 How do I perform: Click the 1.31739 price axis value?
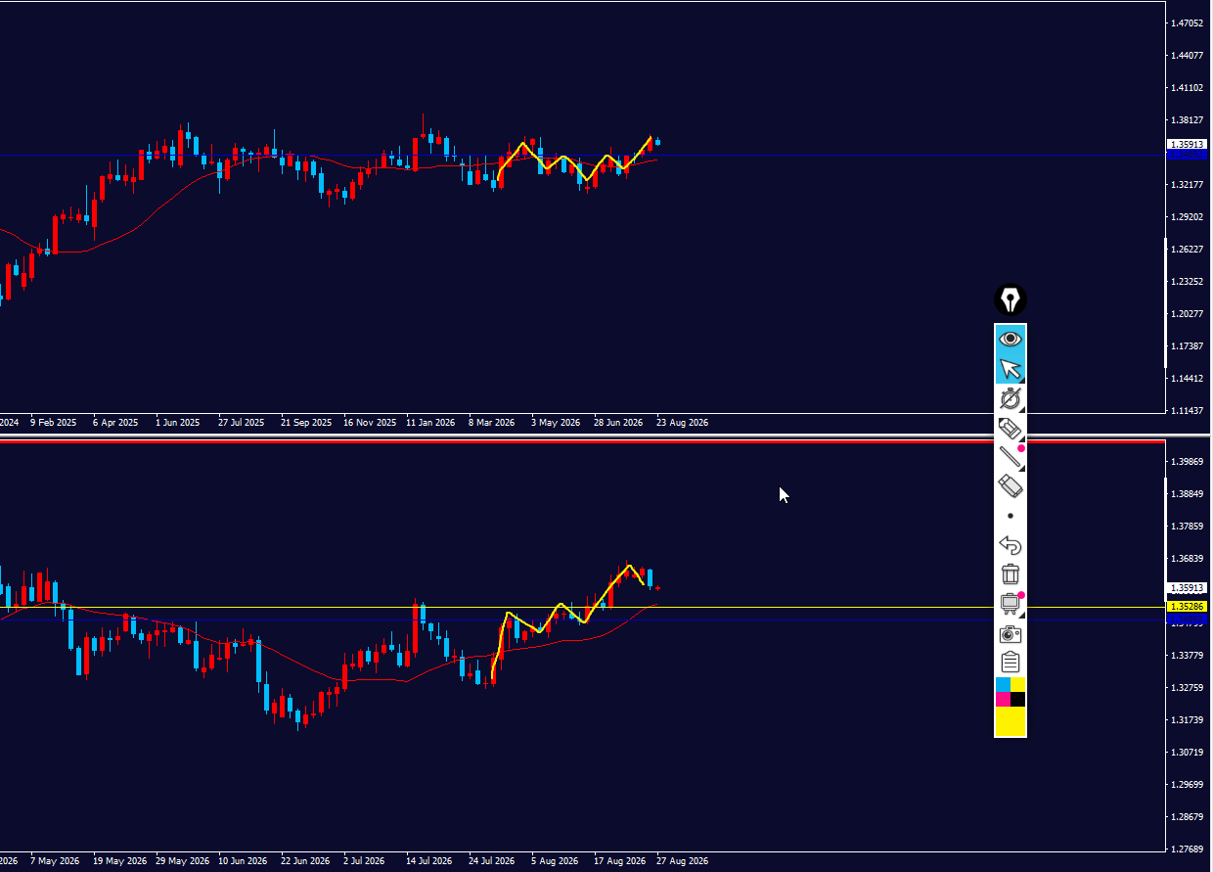pyautogui.click(x=1188, y=719)
